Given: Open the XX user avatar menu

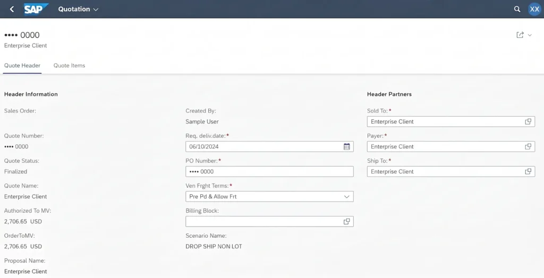Looking at the screenshot, I should pos(534,9).
